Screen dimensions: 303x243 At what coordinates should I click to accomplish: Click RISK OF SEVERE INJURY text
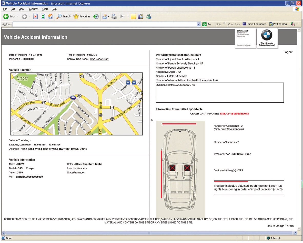[x=235, y=114]
